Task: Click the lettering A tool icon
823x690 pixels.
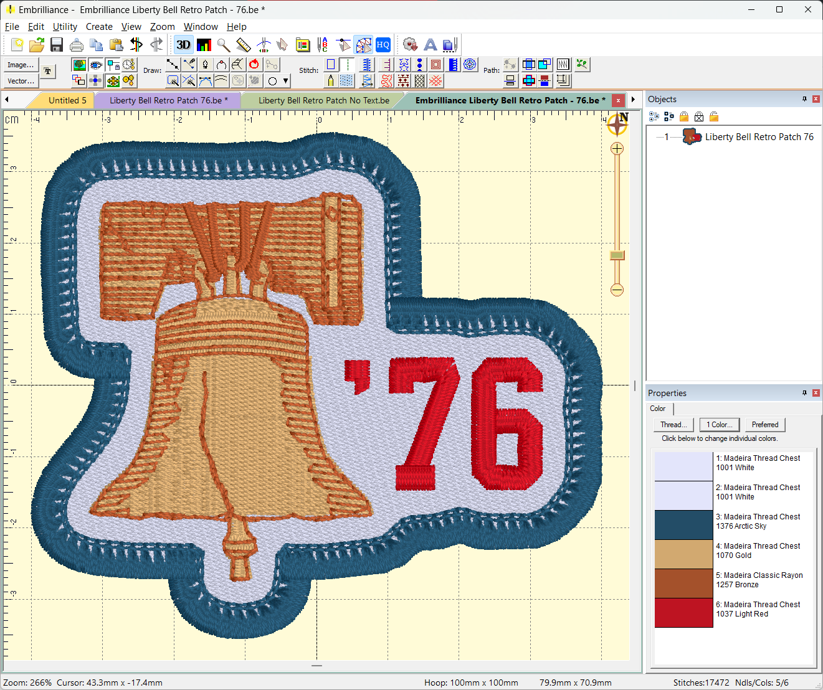Action: (430, 45)
